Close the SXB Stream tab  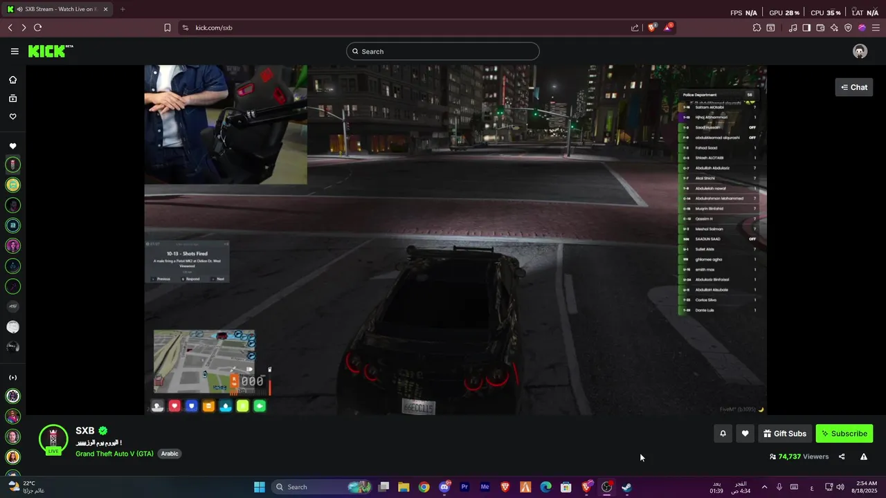(105, 10)
